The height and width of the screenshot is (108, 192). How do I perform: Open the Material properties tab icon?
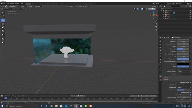click(x=160, y=76)
